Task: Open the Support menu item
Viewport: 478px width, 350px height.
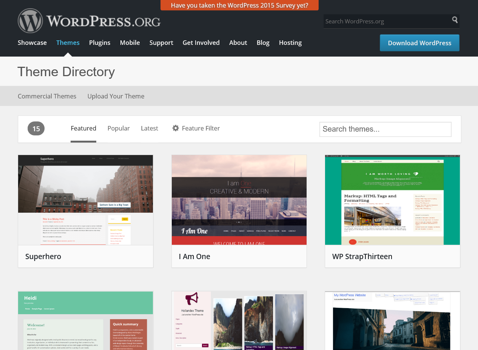Action: point(161,43)
